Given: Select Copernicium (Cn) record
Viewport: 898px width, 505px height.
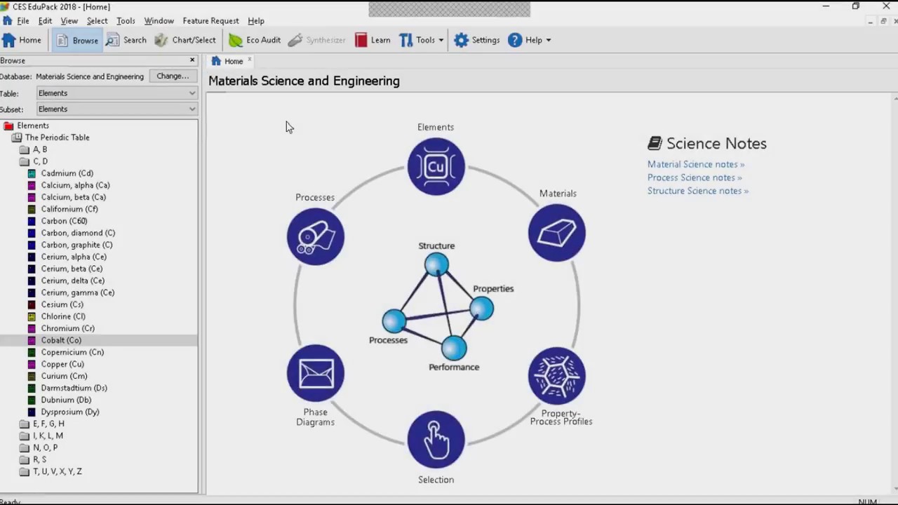Looking at the screenshot, I should pos(72,352).
